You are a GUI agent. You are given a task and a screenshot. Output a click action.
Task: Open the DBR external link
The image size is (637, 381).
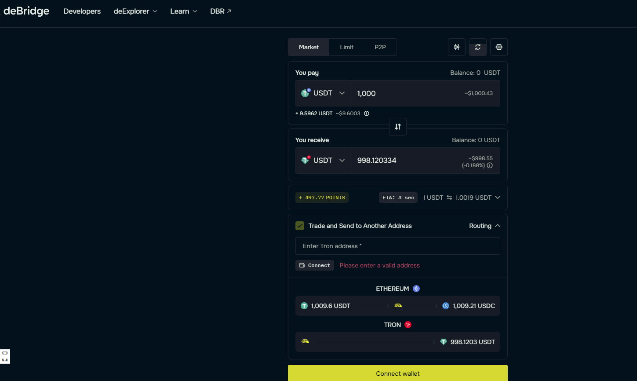221,11
